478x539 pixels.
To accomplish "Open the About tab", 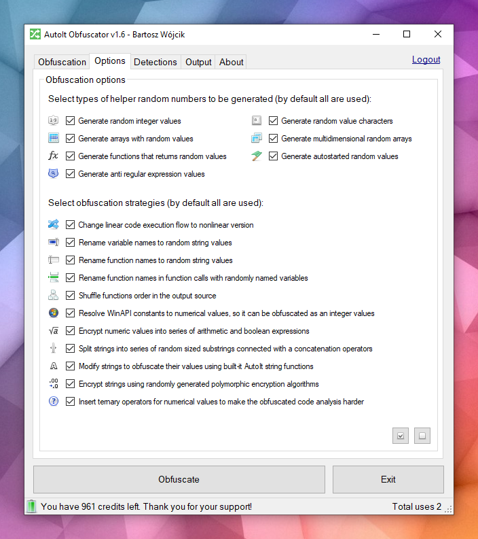I will 231,62.
